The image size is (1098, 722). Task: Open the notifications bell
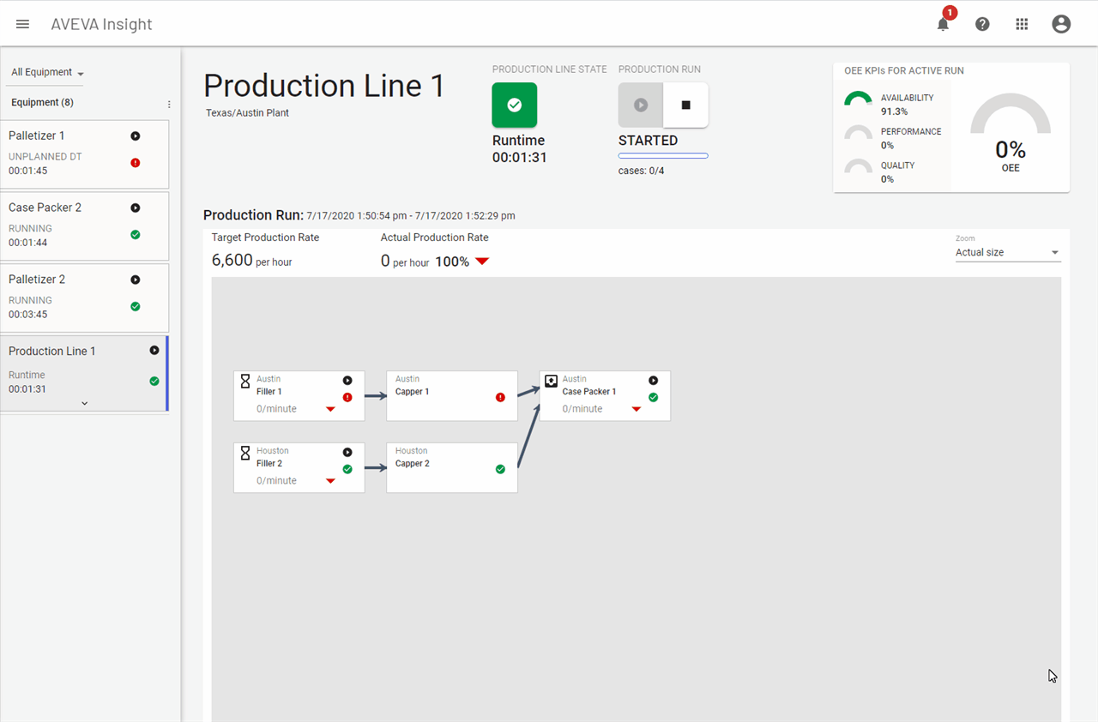click(x=943, y=24)
